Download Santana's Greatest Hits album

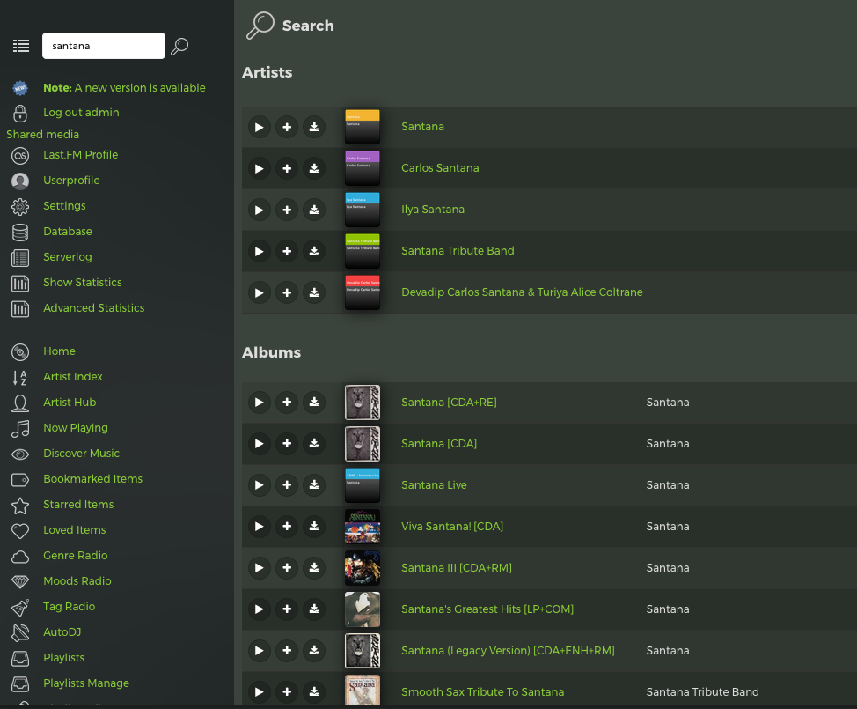314,609
